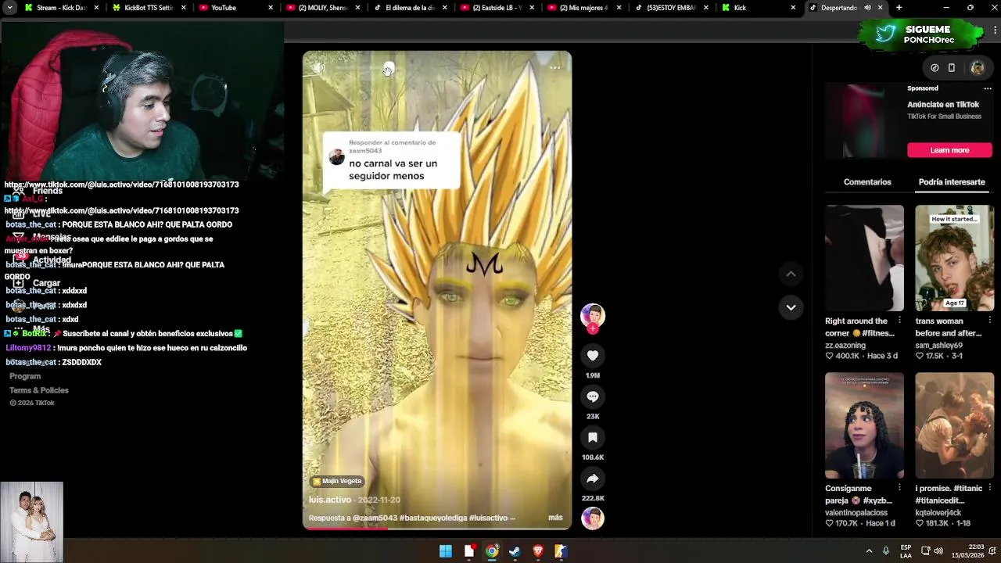Share the video using the arrow icon
Viewport: 1001px width, 563px height.
pos(593,479)
